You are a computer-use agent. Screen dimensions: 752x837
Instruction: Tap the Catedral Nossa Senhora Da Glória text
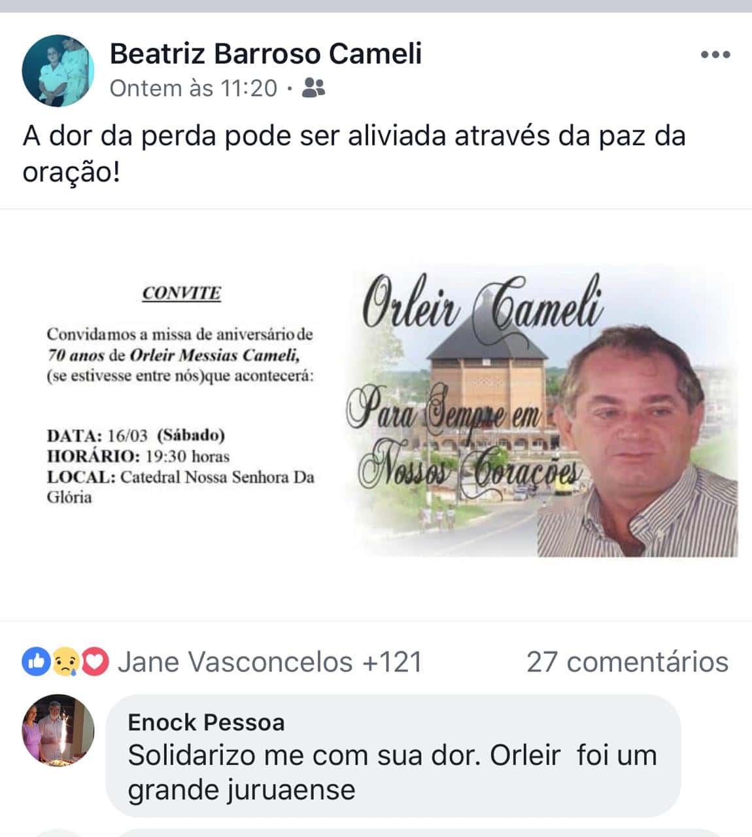pyautogui.click(x=180, y=487)
